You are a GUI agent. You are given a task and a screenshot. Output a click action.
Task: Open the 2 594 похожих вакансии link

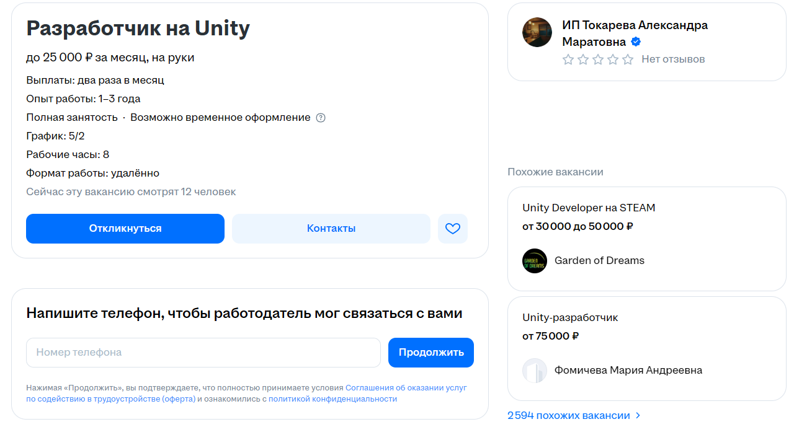568,416
